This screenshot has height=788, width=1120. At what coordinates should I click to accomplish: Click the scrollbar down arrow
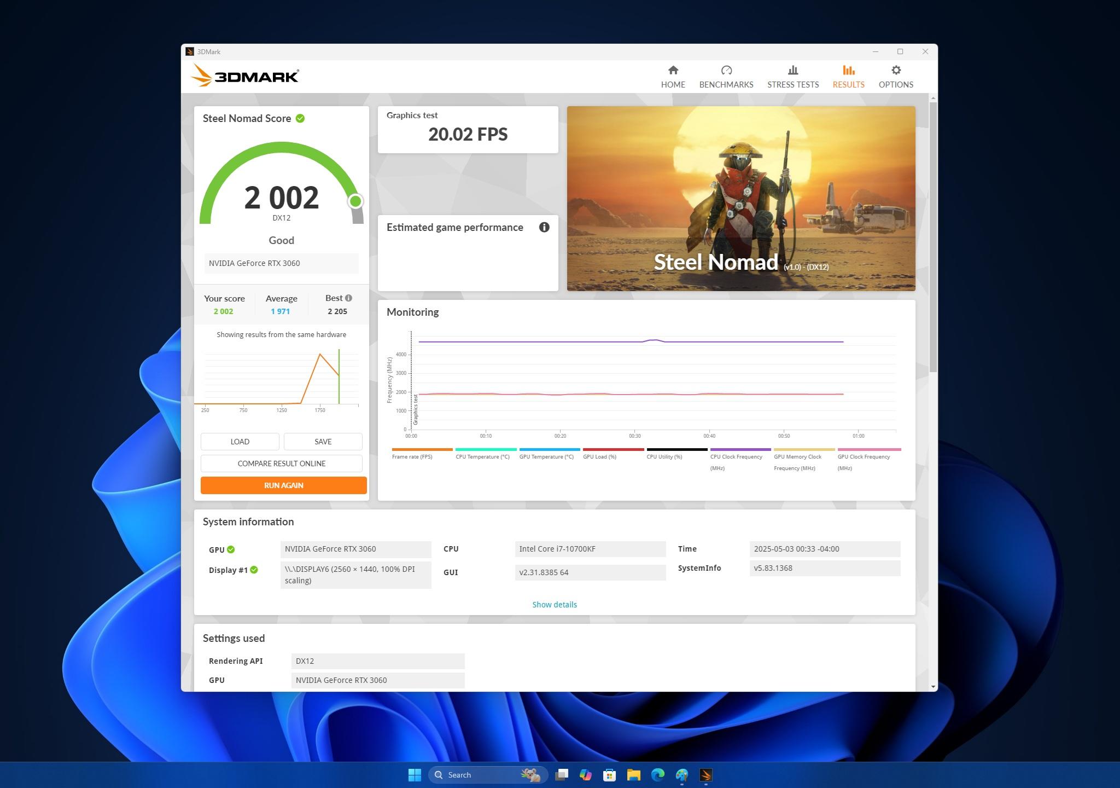point(933,687)
